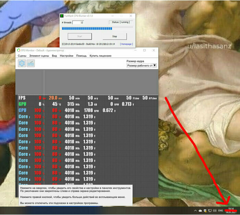Open the security shield tray icon
This screenshot has height=215, width=240.
click(x=205, y=211)
